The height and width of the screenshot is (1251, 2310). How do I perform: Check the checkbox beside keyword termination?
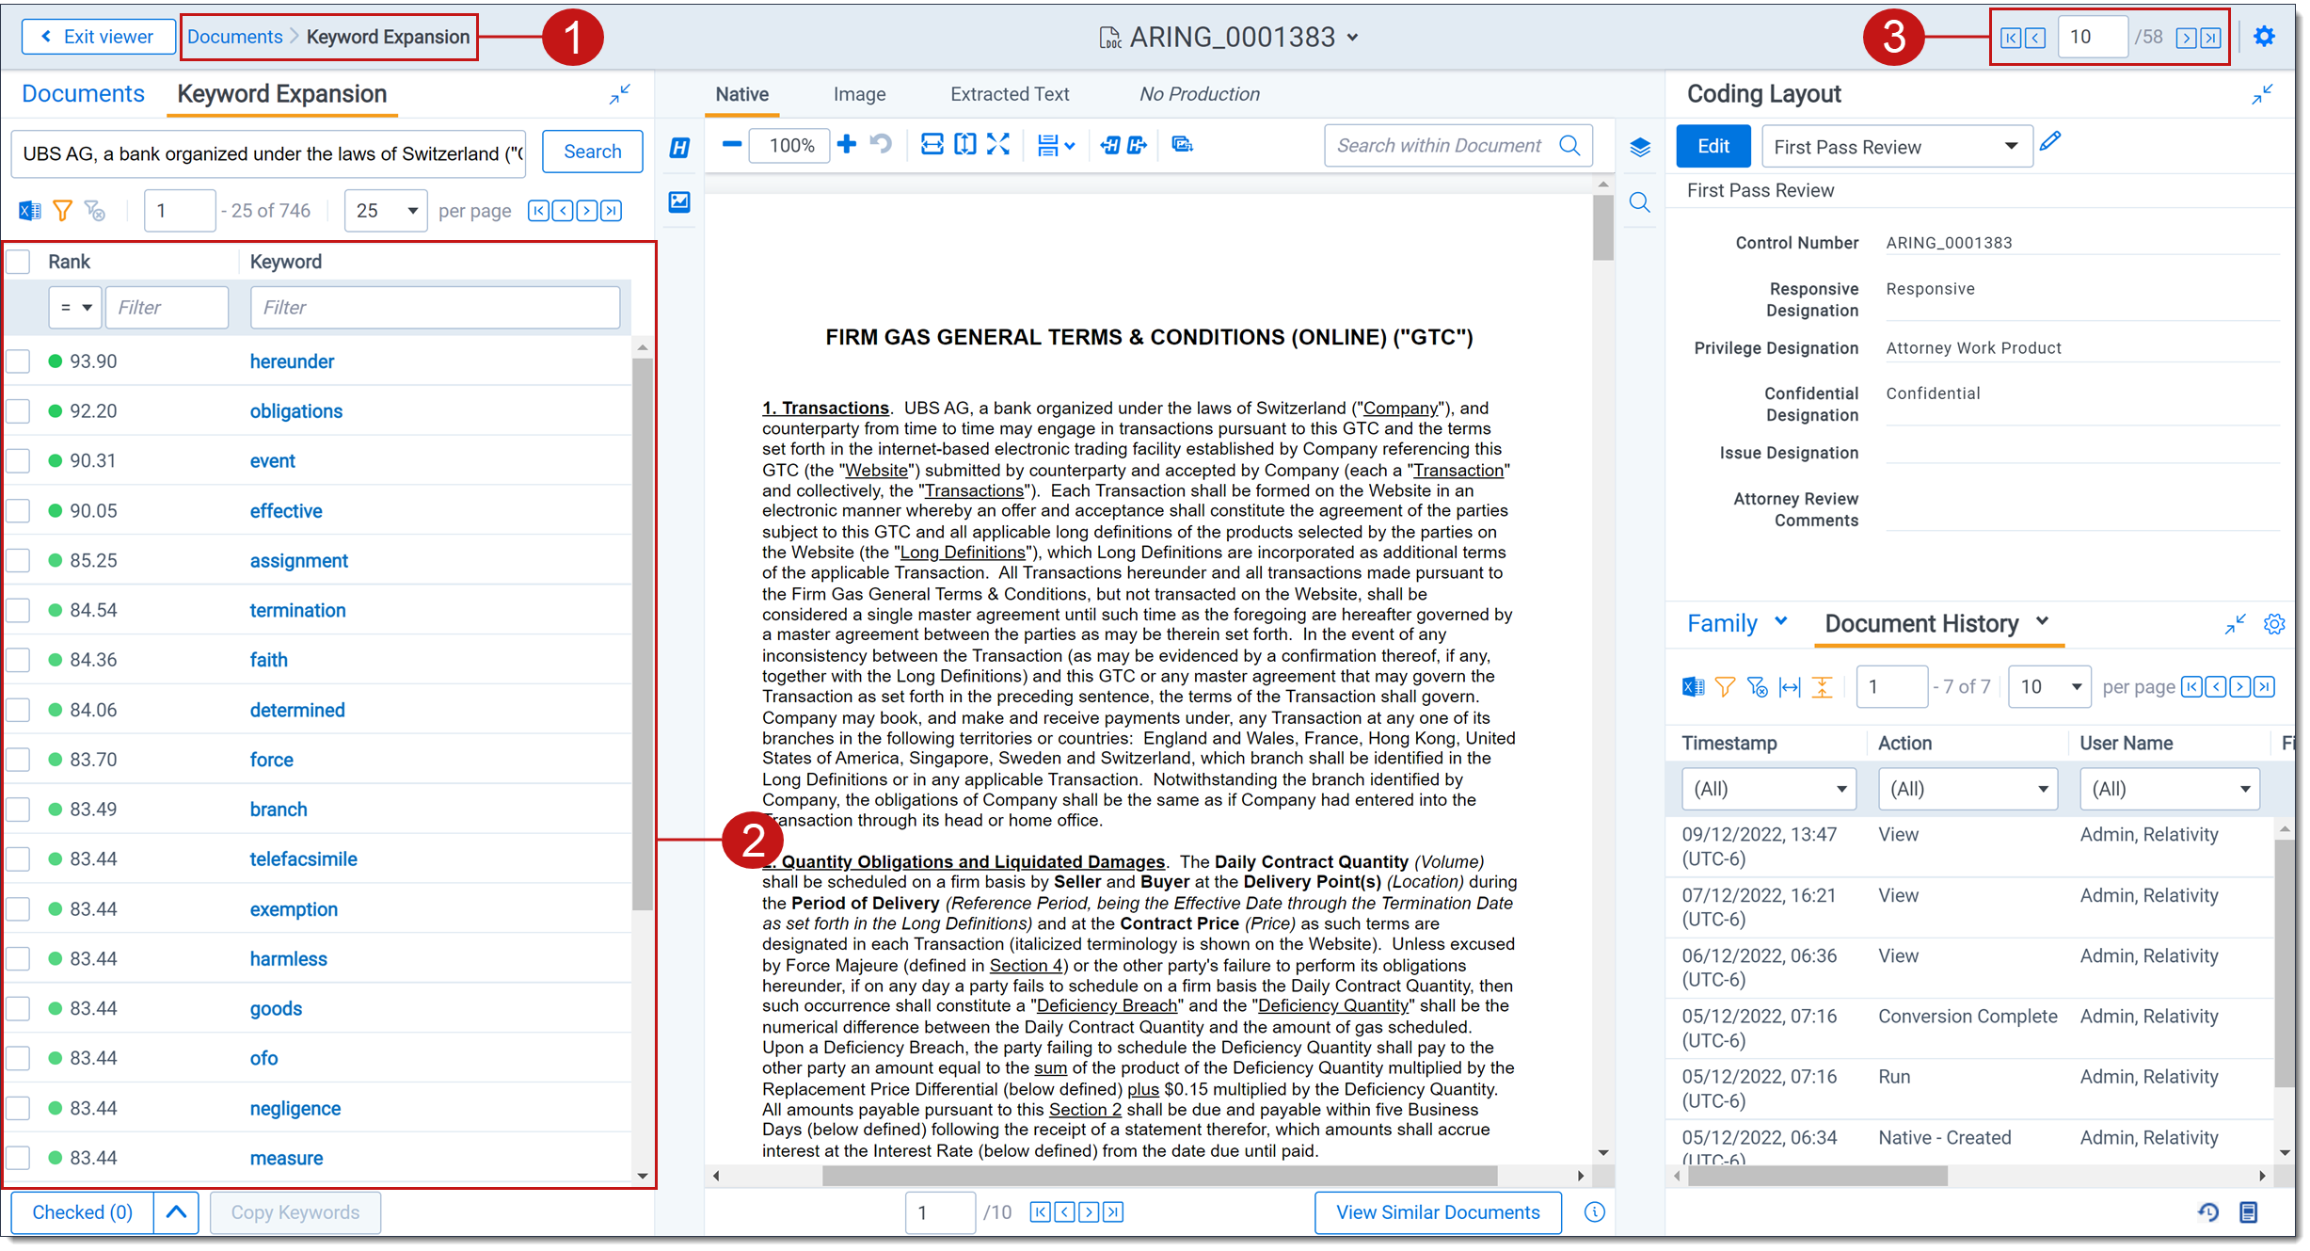click(18, 609)
